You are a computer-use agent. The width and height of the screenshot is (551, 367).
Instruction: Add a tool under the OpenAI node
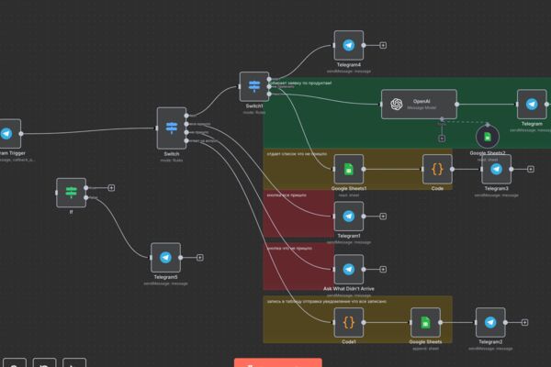[x=442, y=139]
